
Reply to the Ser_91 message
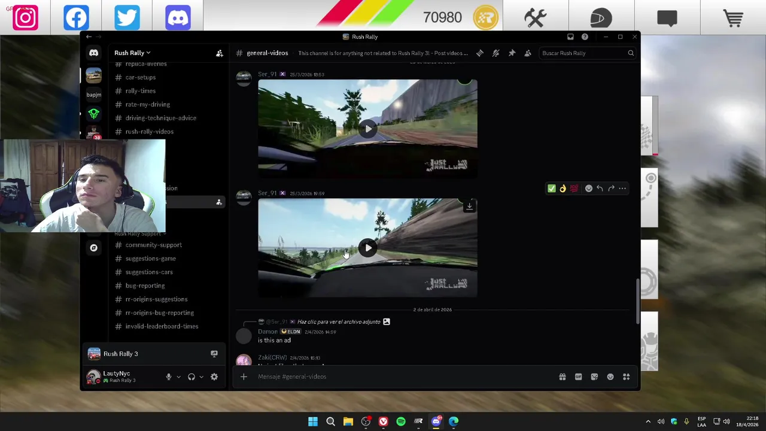tap(600, 189)
